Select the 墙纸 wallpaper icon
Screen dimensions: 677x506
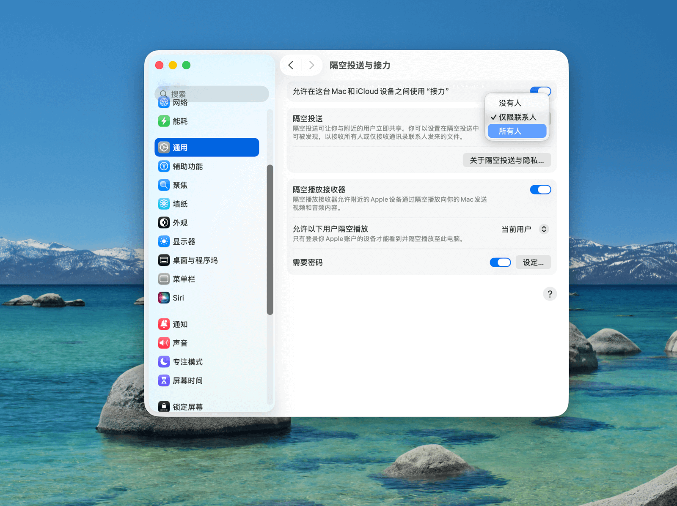click(x=164, y=204)
